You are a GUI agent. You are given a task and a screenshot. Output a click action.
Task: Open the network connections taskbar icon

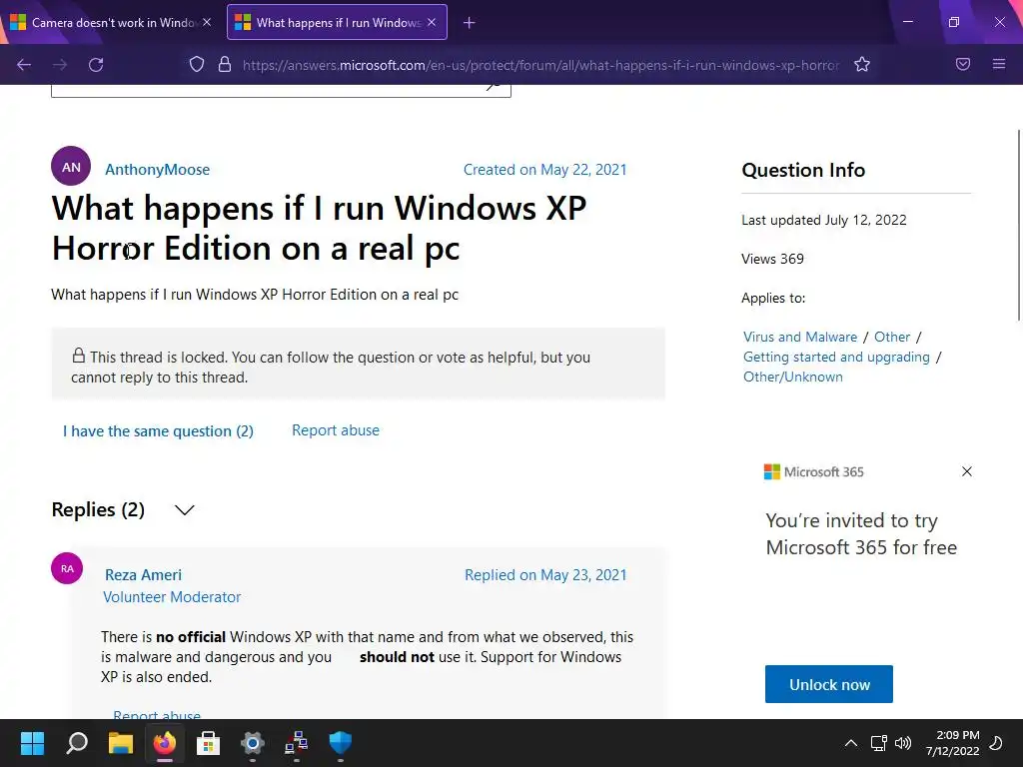296,743
